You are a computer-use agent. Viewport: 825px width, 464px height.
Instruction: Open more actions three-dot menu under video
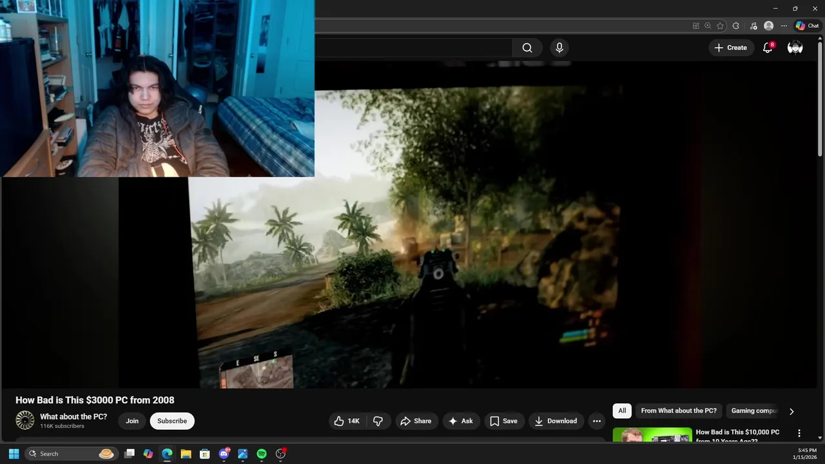pyautogui.click(x=597, y=421)
